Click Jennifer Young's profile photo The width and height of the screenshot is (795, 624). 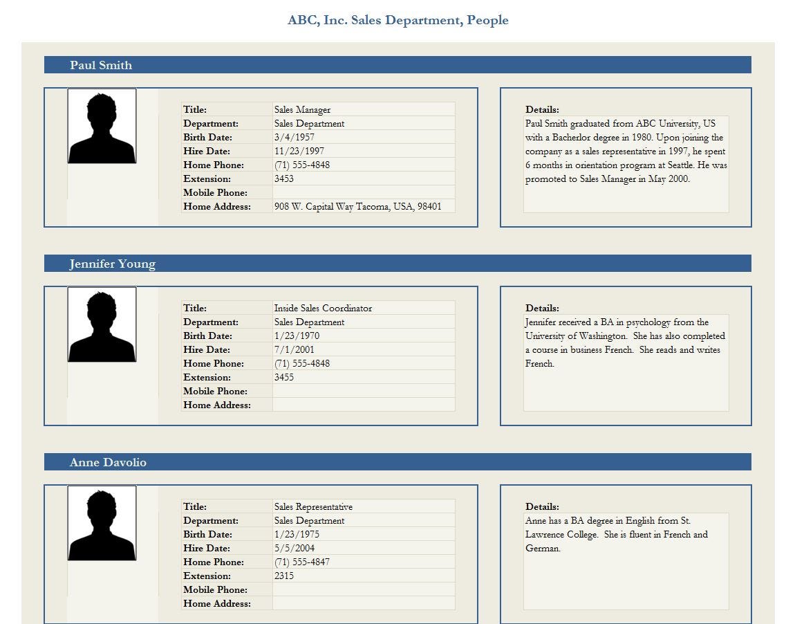(102, 324)
